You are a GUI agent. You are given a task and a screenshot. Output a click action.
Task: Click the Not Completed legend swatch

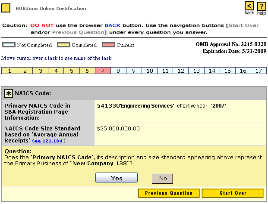point(9,45)
